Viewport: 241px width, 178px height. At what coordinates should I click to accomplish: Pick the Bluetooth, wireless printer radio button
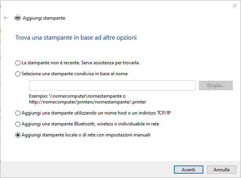pos(17,124)
